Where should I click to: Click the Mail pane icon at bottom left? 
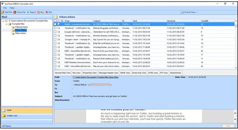[4, 110]
